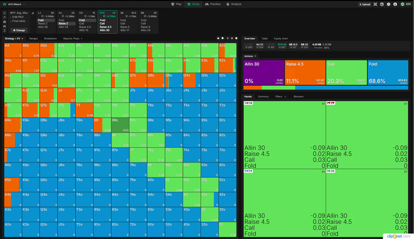Expand the Reports: Flops dropdown
The height and width of the screenshot is (239, 414).
(72, 38)
